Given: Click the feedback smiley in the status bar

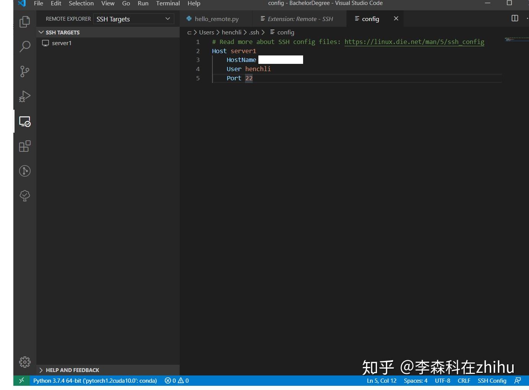Looking at the screenshot, I should pos(518,380).
